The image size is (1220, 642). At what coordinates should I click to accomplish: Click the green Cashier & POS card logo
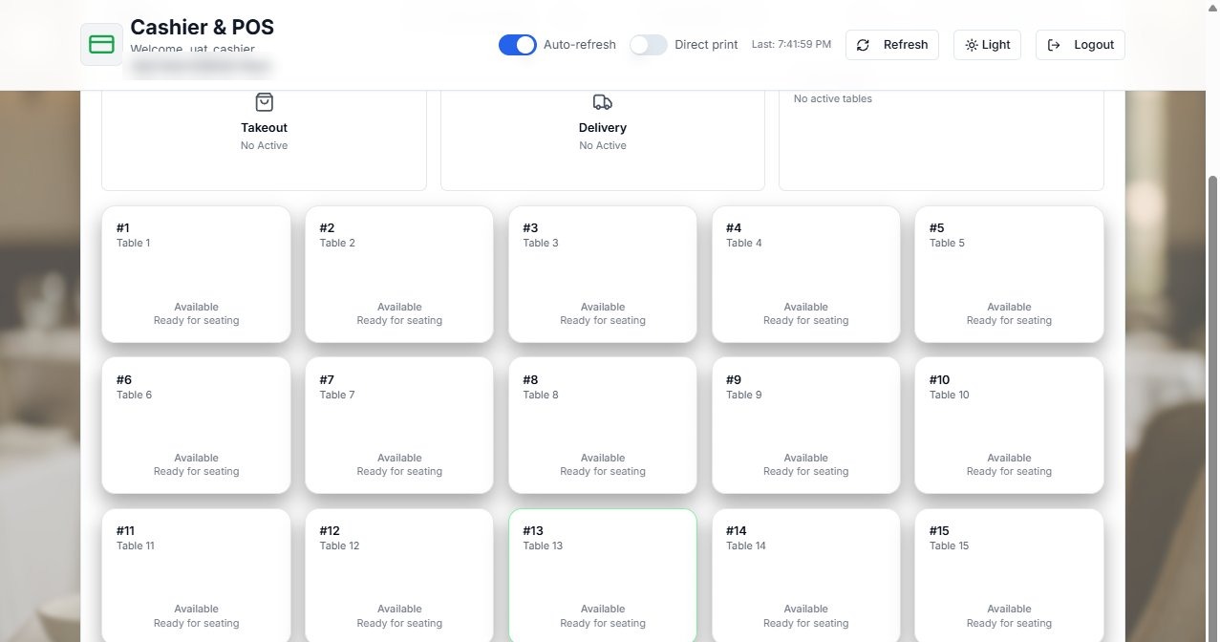[x=101, y=44]
